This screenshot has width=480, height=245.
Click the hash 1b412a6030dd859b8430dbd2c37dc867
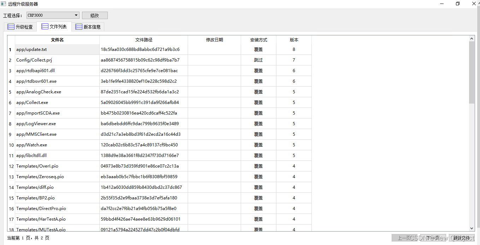click(x=141, y=187)
